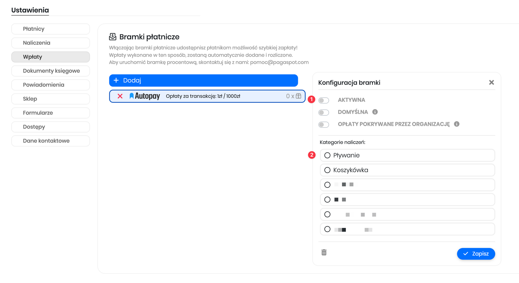Click the Bramki płatnicze header icon

click(113, 37)
